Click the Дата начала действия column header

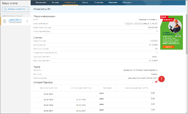point(48,88)
